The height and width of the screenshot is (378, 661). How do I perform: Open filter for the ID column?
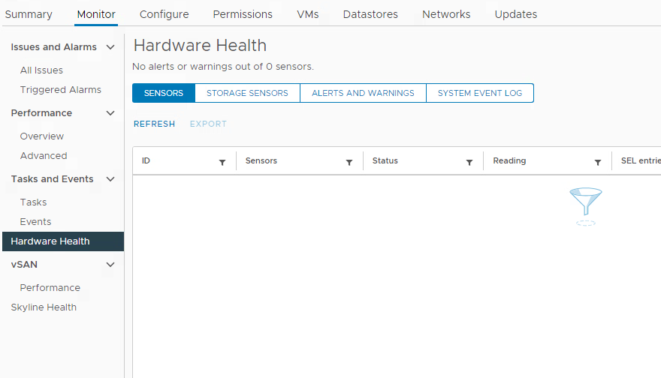click(x=222, y=163)
